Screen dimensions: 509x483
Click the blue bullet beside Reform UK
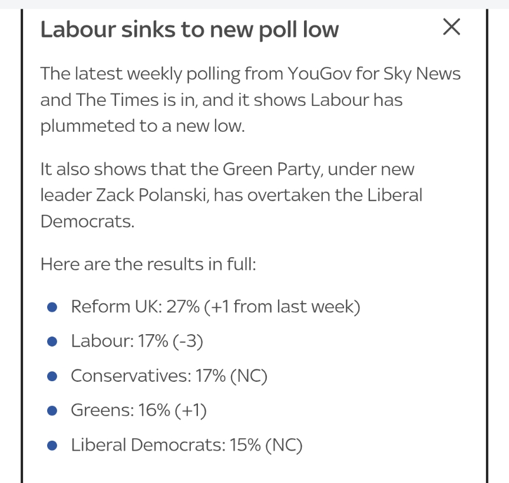coord(52,307)
